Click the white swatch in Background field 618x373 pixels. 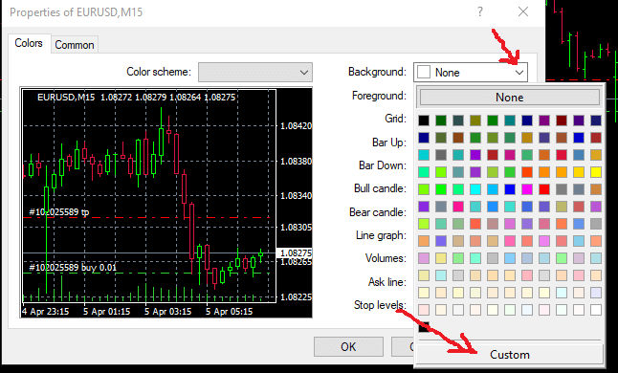[424, 73]
